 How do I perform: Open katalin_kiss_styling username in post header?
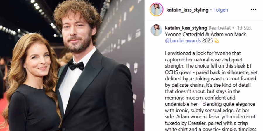(x=187, y=10)
